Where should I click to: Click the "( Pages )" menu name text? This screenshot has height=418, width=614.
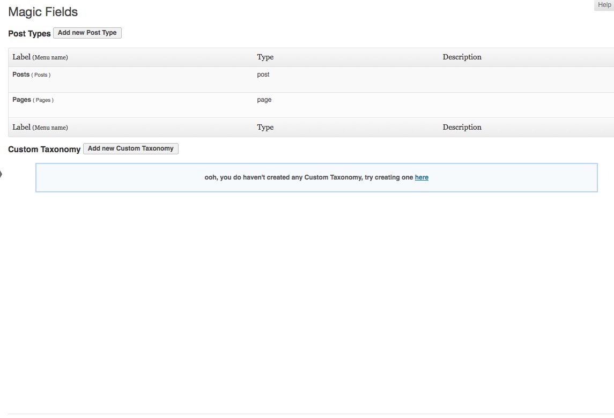point(43,100)
